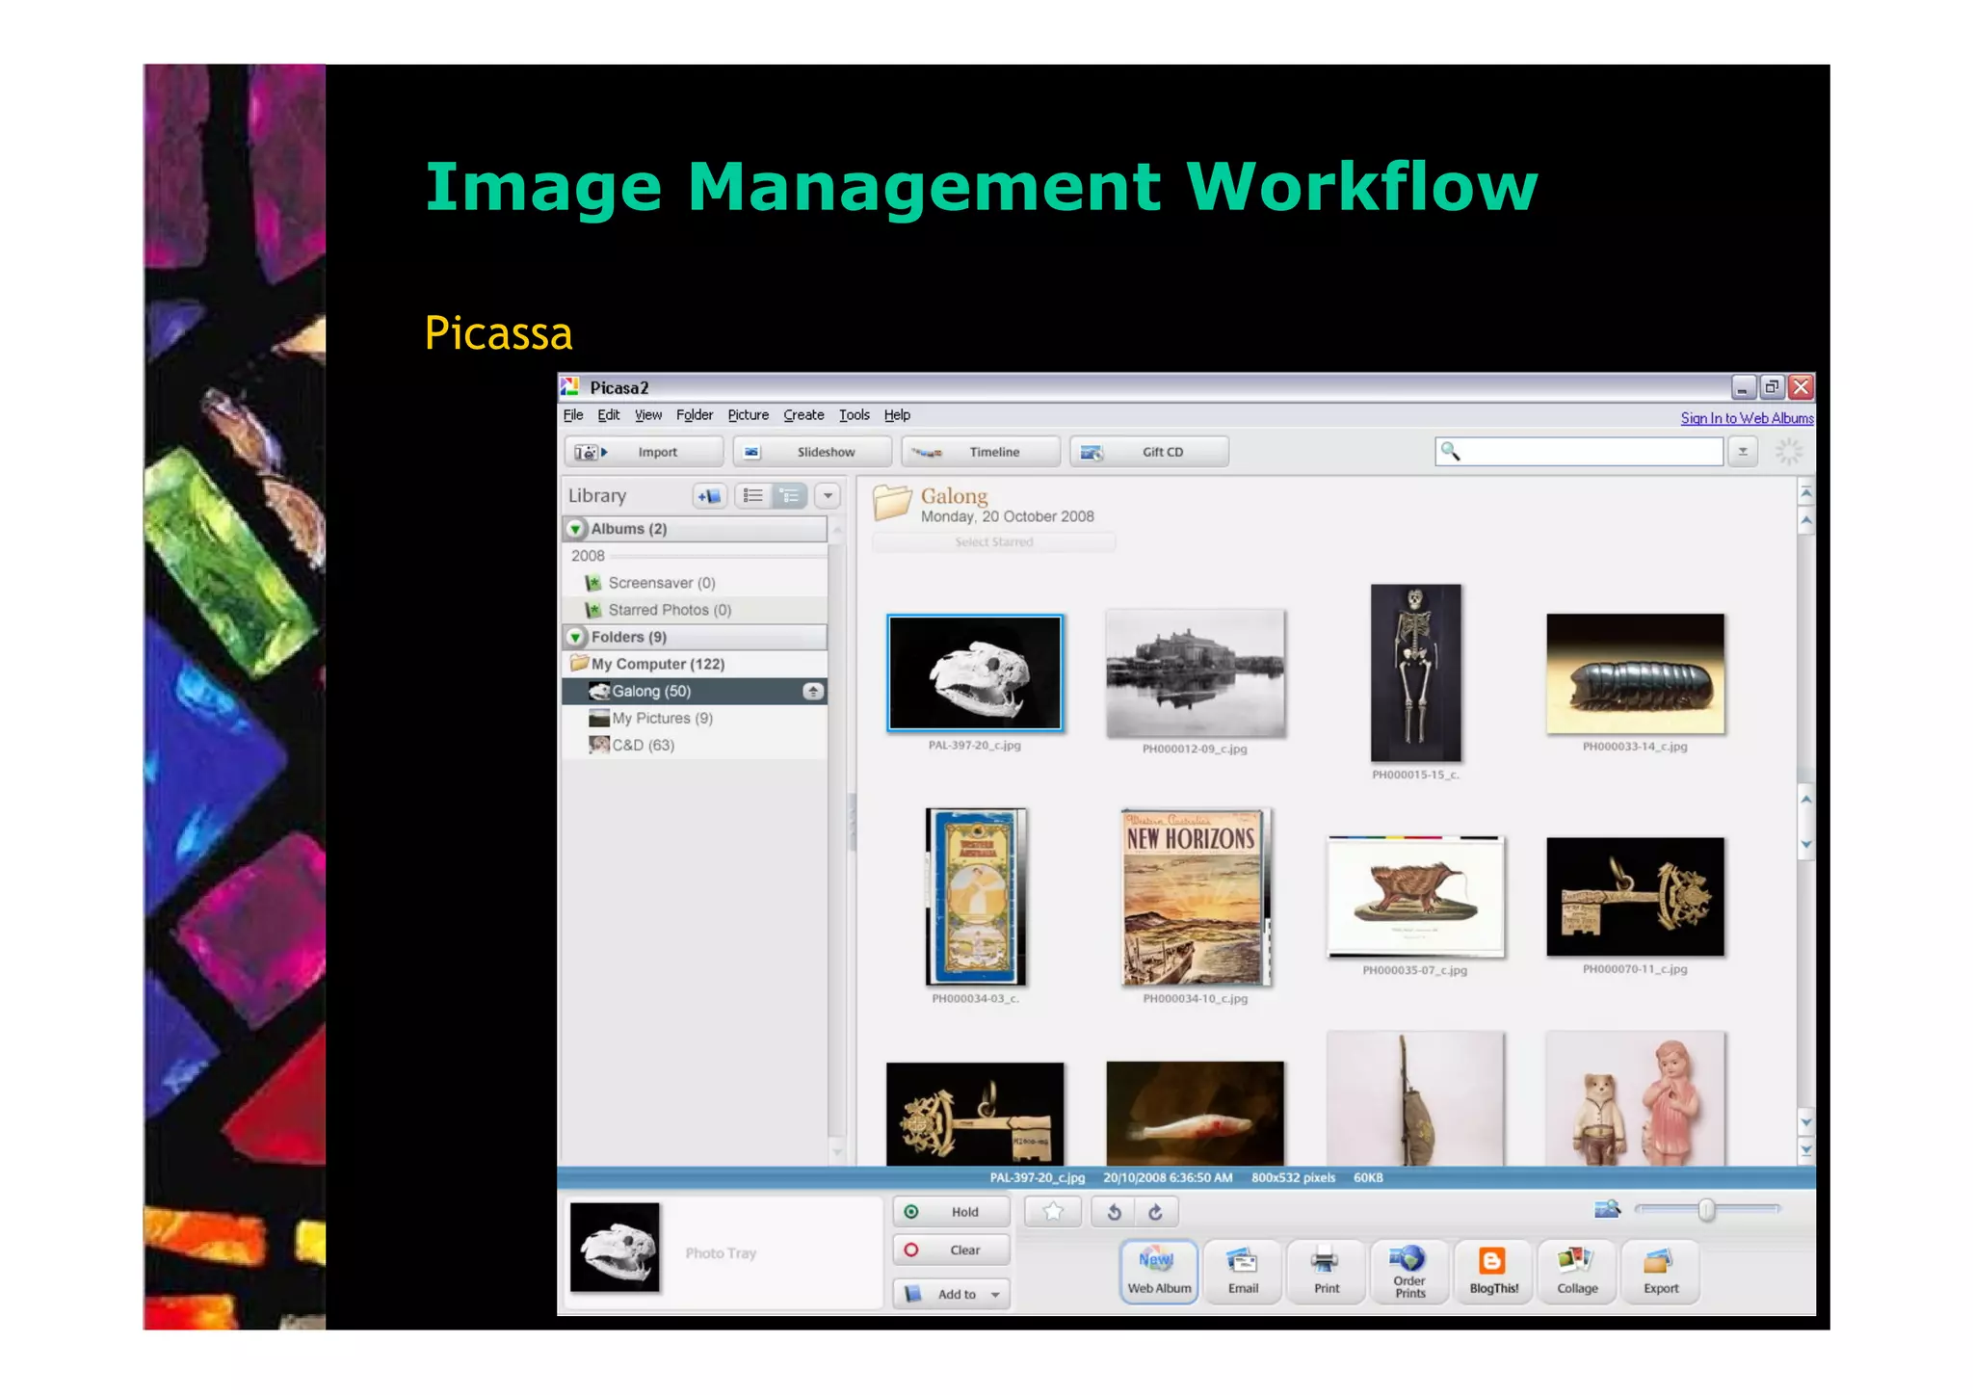This screenshot has width=1973, height=1395.
Task: Collapse the Folders (9) section
Action: pyautogui.click(x=575, y=637)
